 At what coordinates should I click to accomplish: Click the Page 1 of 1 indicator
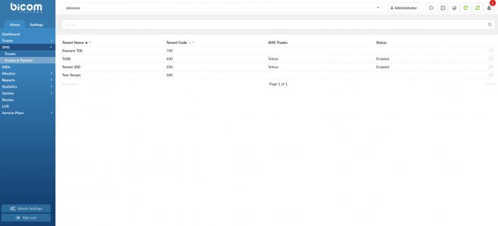pyautogui.click(x=278, y=84)
